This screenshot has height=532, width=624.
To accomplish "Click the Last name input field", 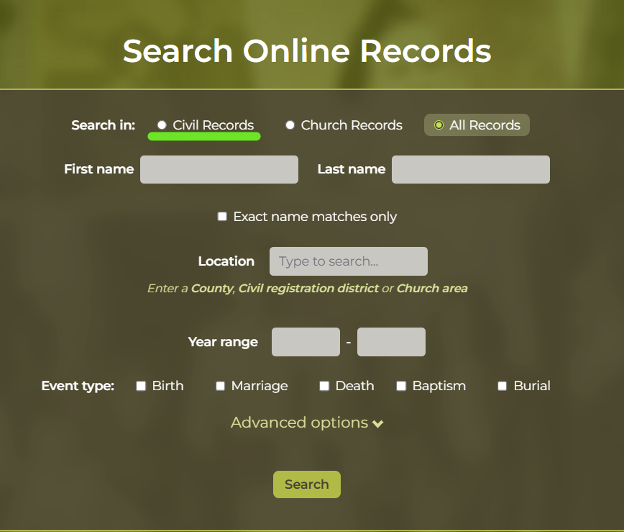I will pos(471,169).
